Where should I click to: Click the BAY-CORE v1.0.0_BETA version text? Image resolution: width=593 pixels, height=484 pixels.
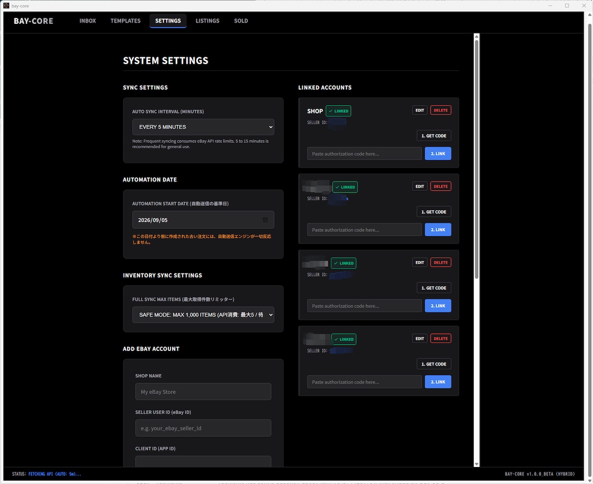[540, 474]
